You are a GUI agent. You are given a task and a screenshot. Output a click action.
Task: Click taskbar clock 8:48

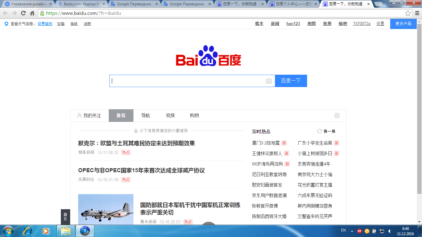click(x=405, y=229)
